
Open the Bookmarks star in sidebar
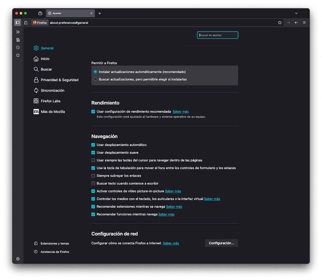click(18, 55)
